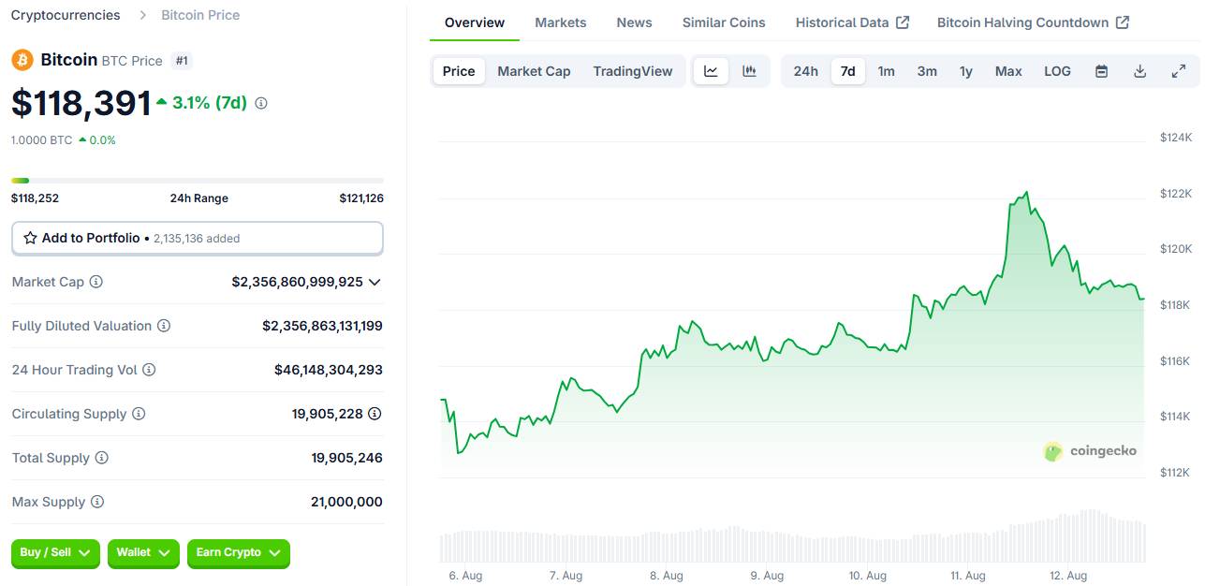Viewport: 1205px width, 586px height.
Task: Open the Buy / Sell dropdown
Action: tap(55, 553)
